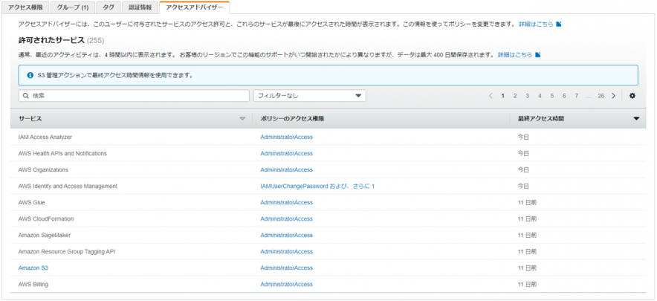Click 11 日前 in the AWS Glue row

click(x=527, y=202)
